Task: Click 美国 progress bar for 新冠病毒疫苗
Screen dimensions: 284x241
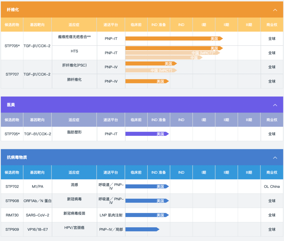Action: [x=147, y=215]
